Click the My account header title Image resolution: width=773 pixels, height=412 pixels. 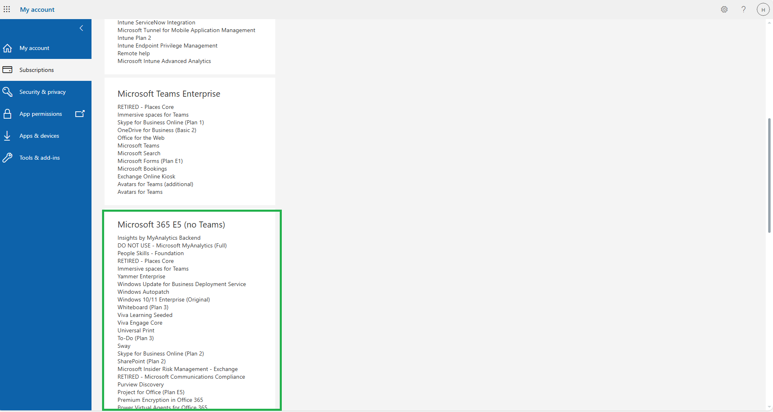tap(37, 9)
